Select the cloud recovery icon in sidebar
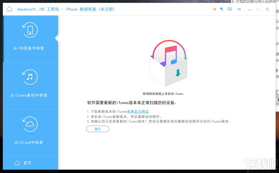 tap(30, 124)
